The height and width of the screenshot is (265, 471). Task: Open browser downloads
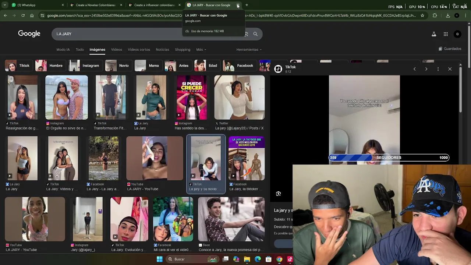click(448, 15)
